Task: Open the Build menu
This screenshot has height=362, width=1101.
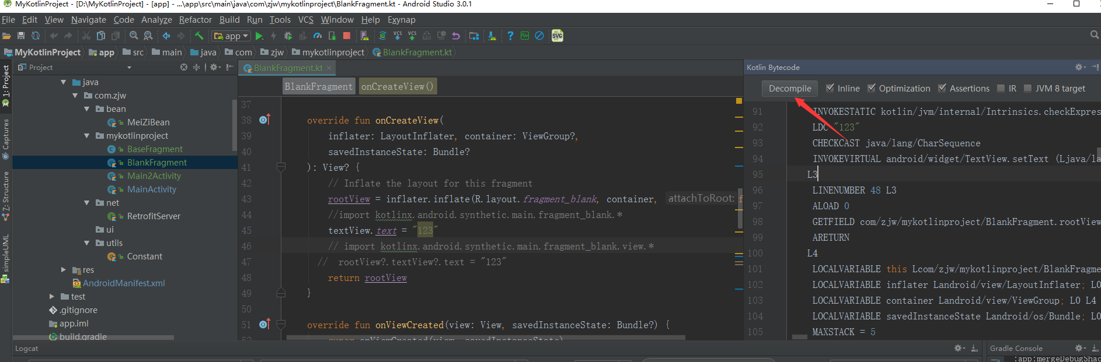Action: [x=229, y=20]
